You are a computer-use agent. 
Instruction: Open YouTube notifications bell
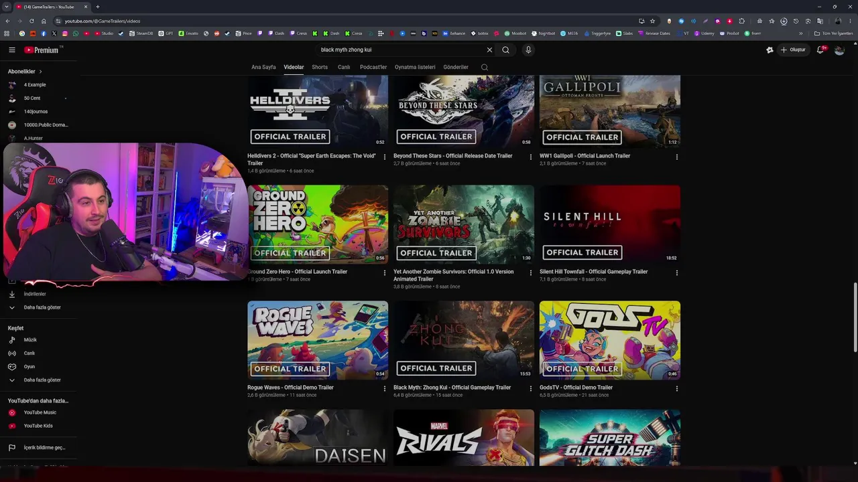(x=820, y=50)
